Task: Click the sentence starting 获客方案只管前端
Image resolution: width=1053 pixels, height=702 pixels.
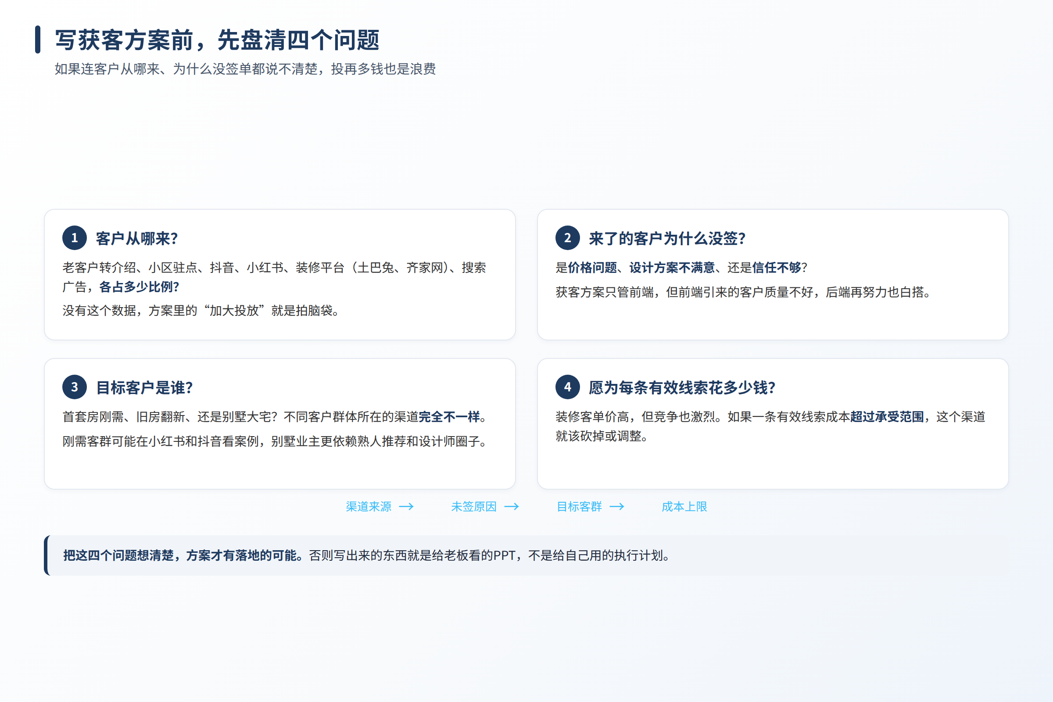Action: (743, 292)
